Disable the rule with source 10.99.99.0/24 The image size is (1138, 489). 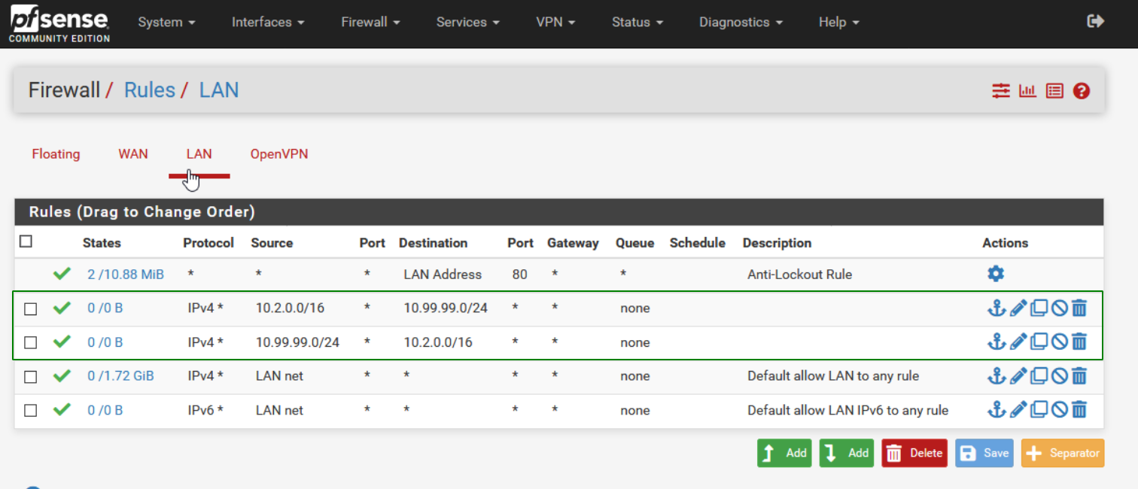click(x=1059, y=342)
